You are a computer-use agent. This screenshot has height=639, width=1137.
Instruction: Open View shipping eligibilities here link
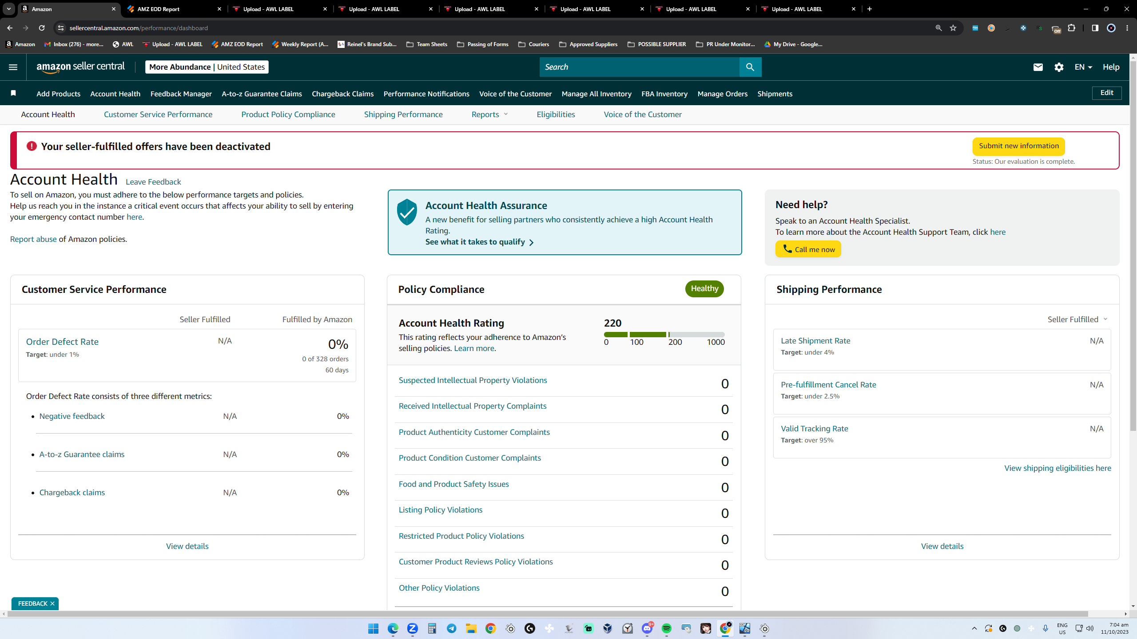(1057, 468)
